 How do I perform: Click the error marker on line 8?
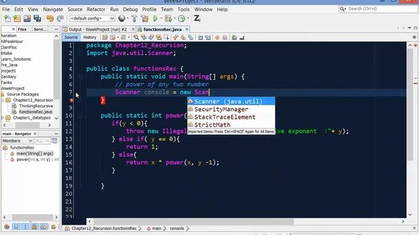coord(71,100)
